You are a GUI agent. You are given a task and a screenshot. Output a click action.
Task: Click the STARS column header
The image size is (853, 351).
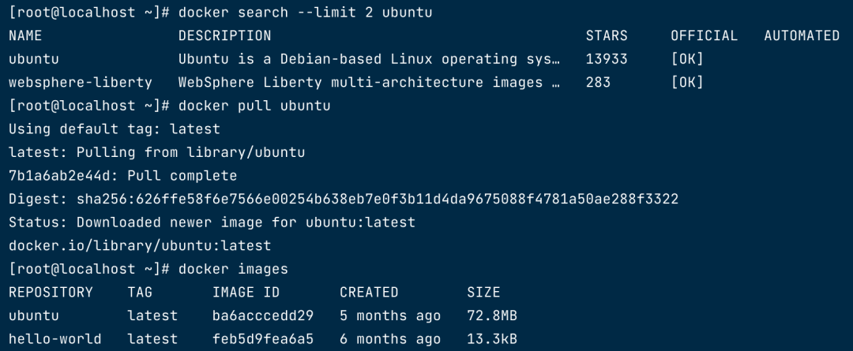coord(607,35)
